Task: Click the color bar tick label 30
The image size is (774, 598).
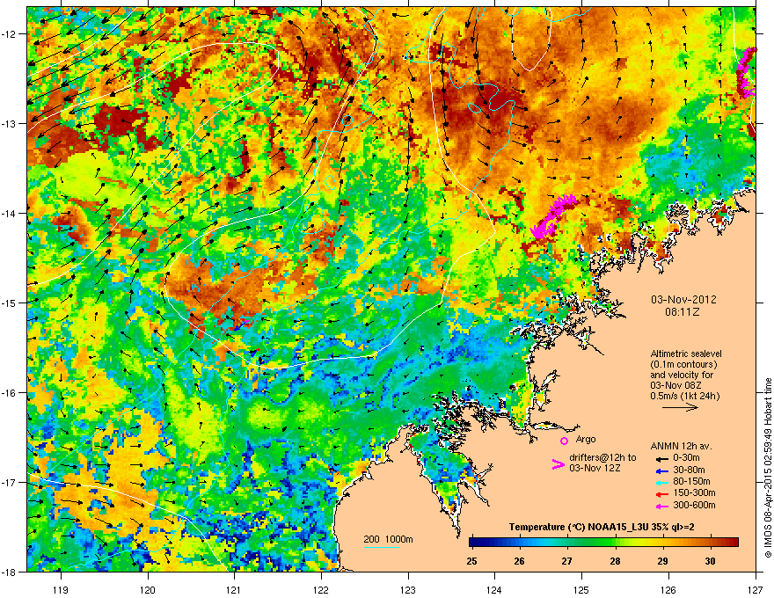Action: (x=711, y=561)
